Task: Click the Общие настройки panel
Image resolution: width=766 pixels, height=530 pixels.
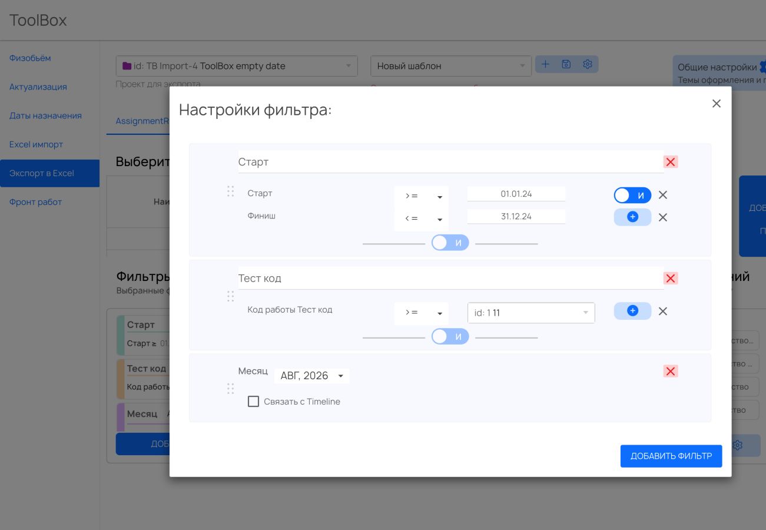Action: (719, 73)
